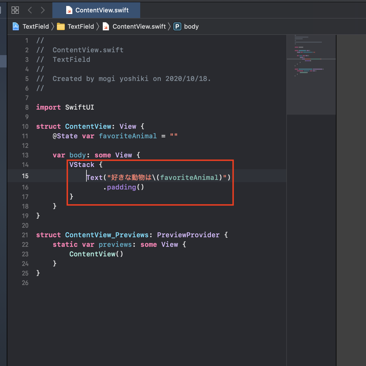Click line number 21 in the gutter
Image resolution: width=366 pixels, height=366 pixels.
(x=25, y=235)
